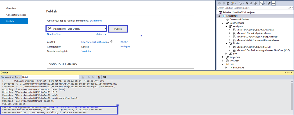Click the wwwroot globe icon
Image resolution: width=294 pixels, height=115 pixels.
tap(228, 61)
